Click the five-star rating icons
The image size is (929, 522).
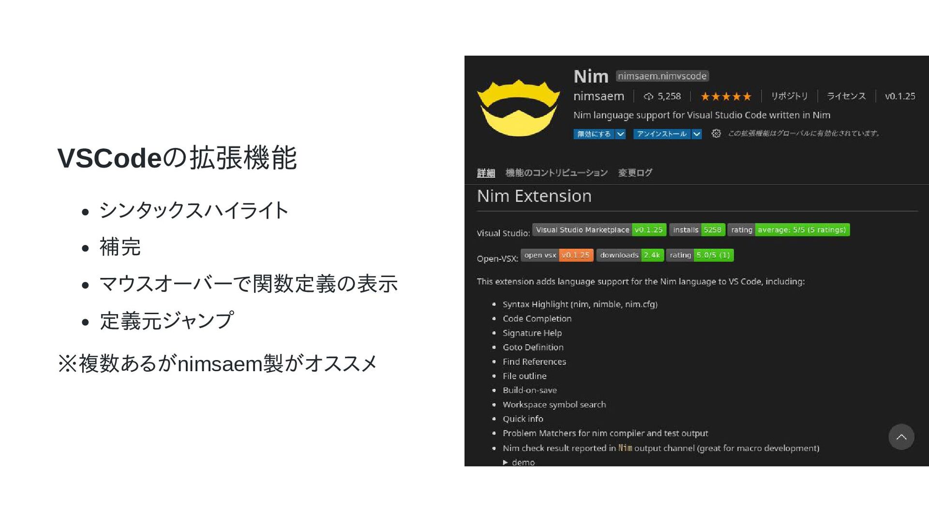726,97
